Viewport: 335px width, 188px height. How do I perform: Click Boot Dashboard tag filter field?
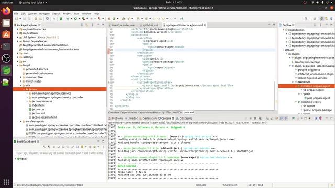tap(59, 153)
